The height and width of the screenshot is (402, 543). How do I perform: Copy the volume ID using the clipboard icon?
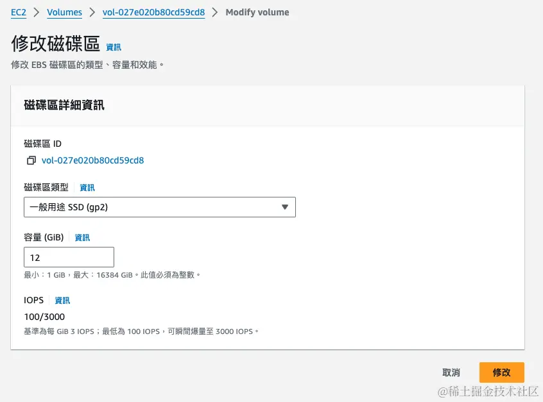(x=31, y=160)
